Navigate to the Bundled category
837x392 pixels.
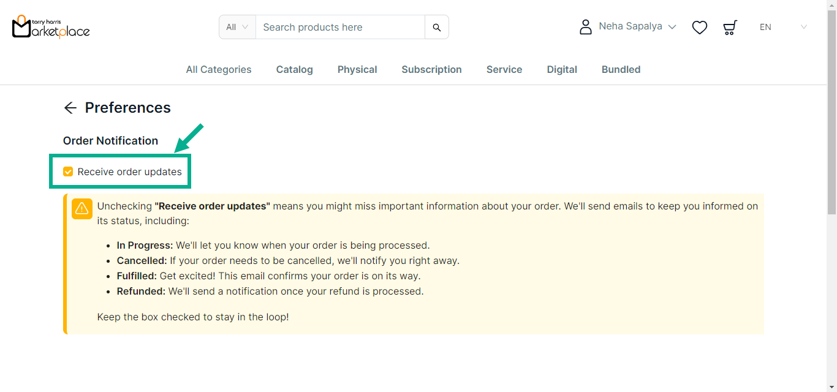pyautogui.click(x=621, y=70)
